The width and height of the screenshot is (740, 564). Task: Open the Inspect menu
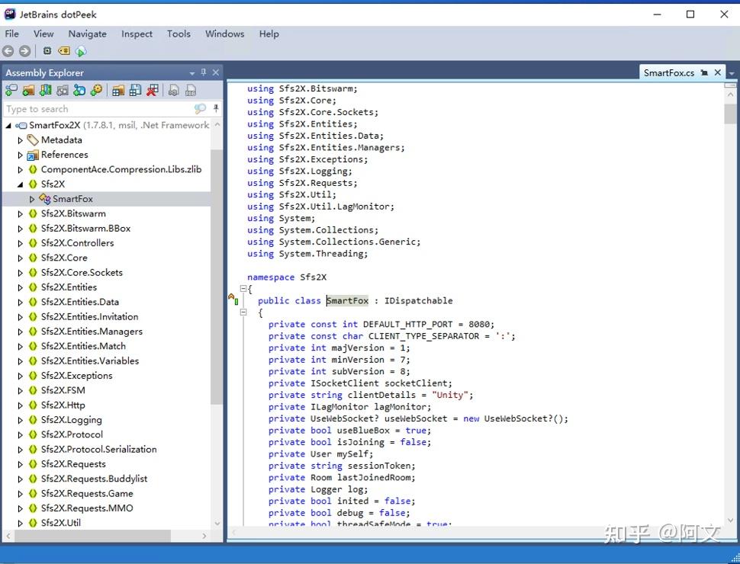point(137,34)
